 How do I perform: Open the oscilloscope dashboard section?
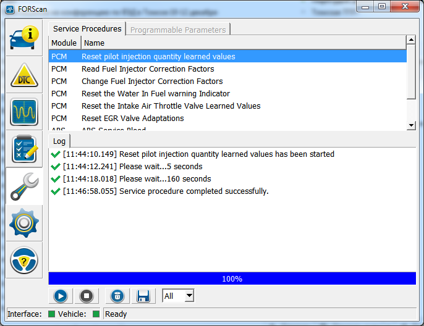pyautogui.click(x=24, y=112)
